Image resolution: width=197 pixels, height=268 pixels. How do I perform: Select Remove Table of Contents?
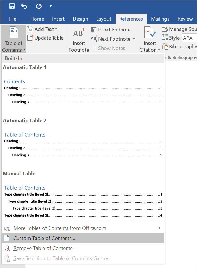click(43, 248)
